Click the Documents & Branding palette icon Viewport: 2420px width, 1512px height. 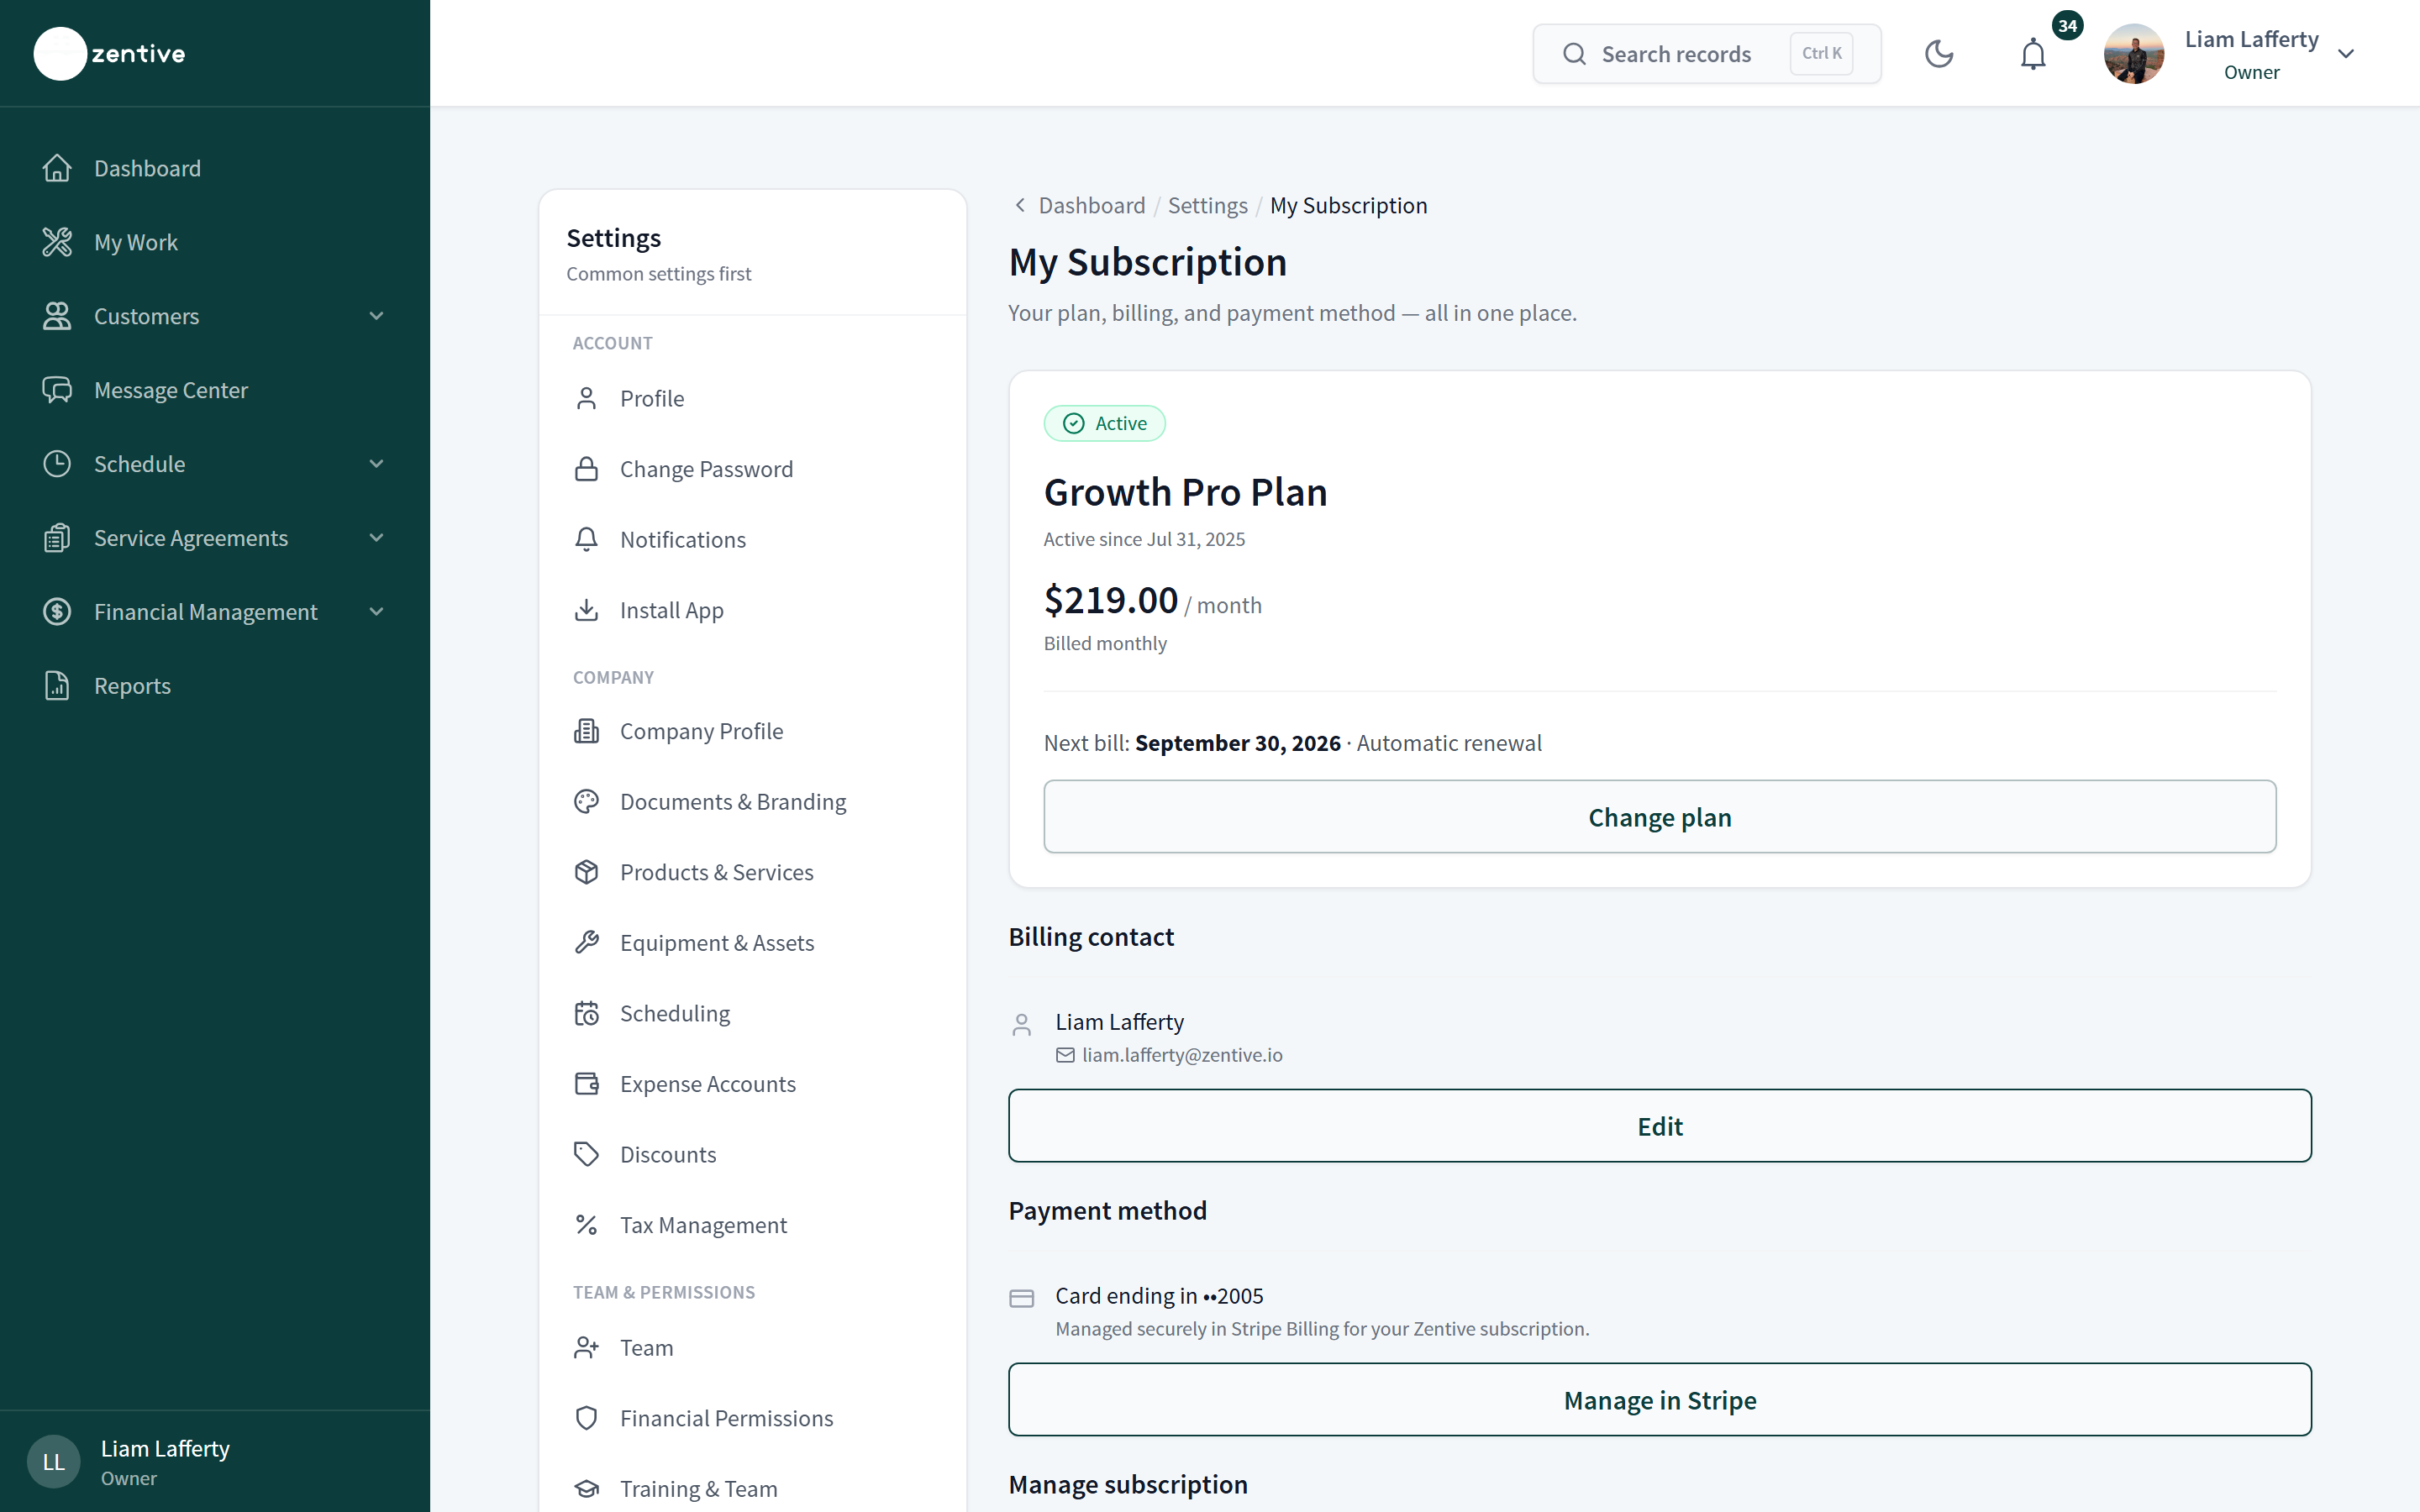click(x=587, y=802)
